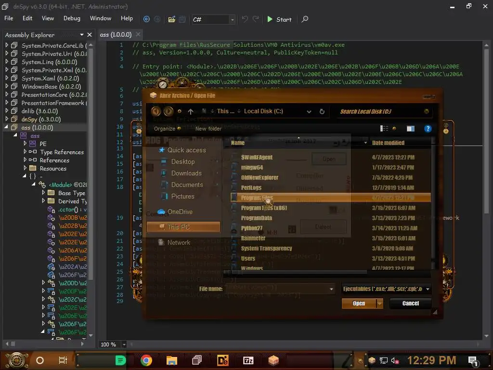Open the address bar history dropdown chevron
Screen dimensions: 493x370
point(309,112)
